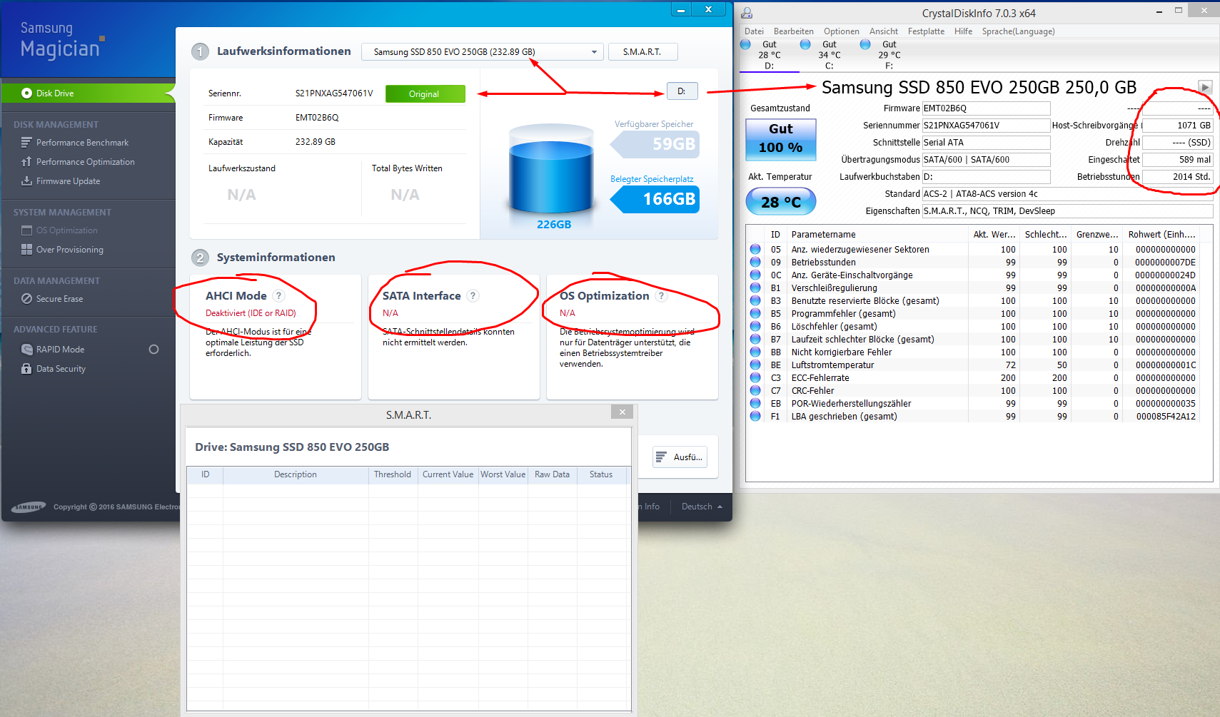Open help for OS Optimization
This screenshot has height=717, width=1220.
click(x=662, y=296)
